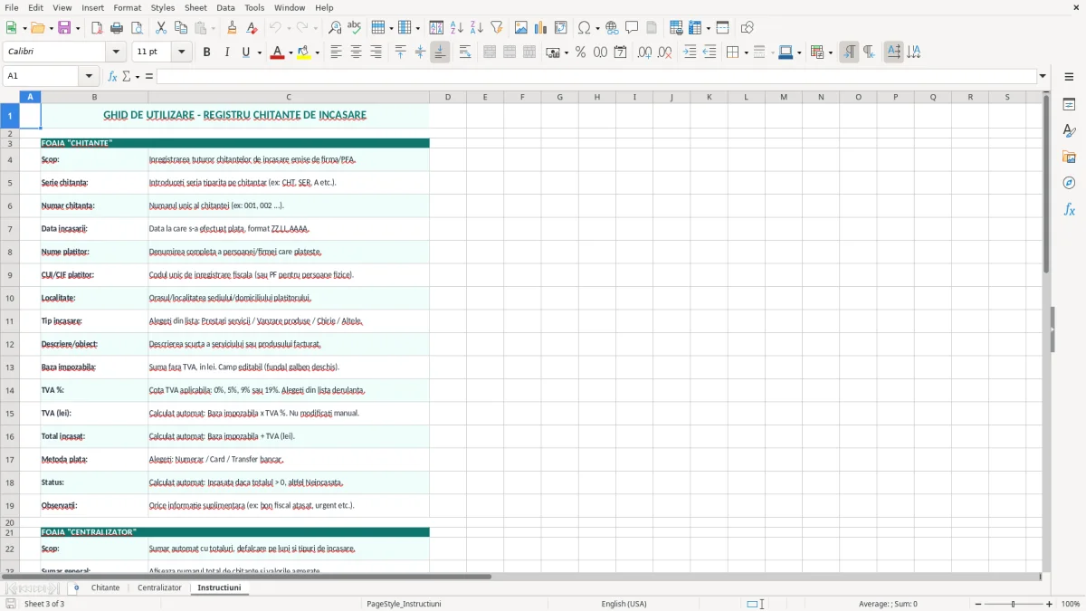Click Increase Indent icon
Viewport: 1086px width, 611px height.
coord(690,53)
